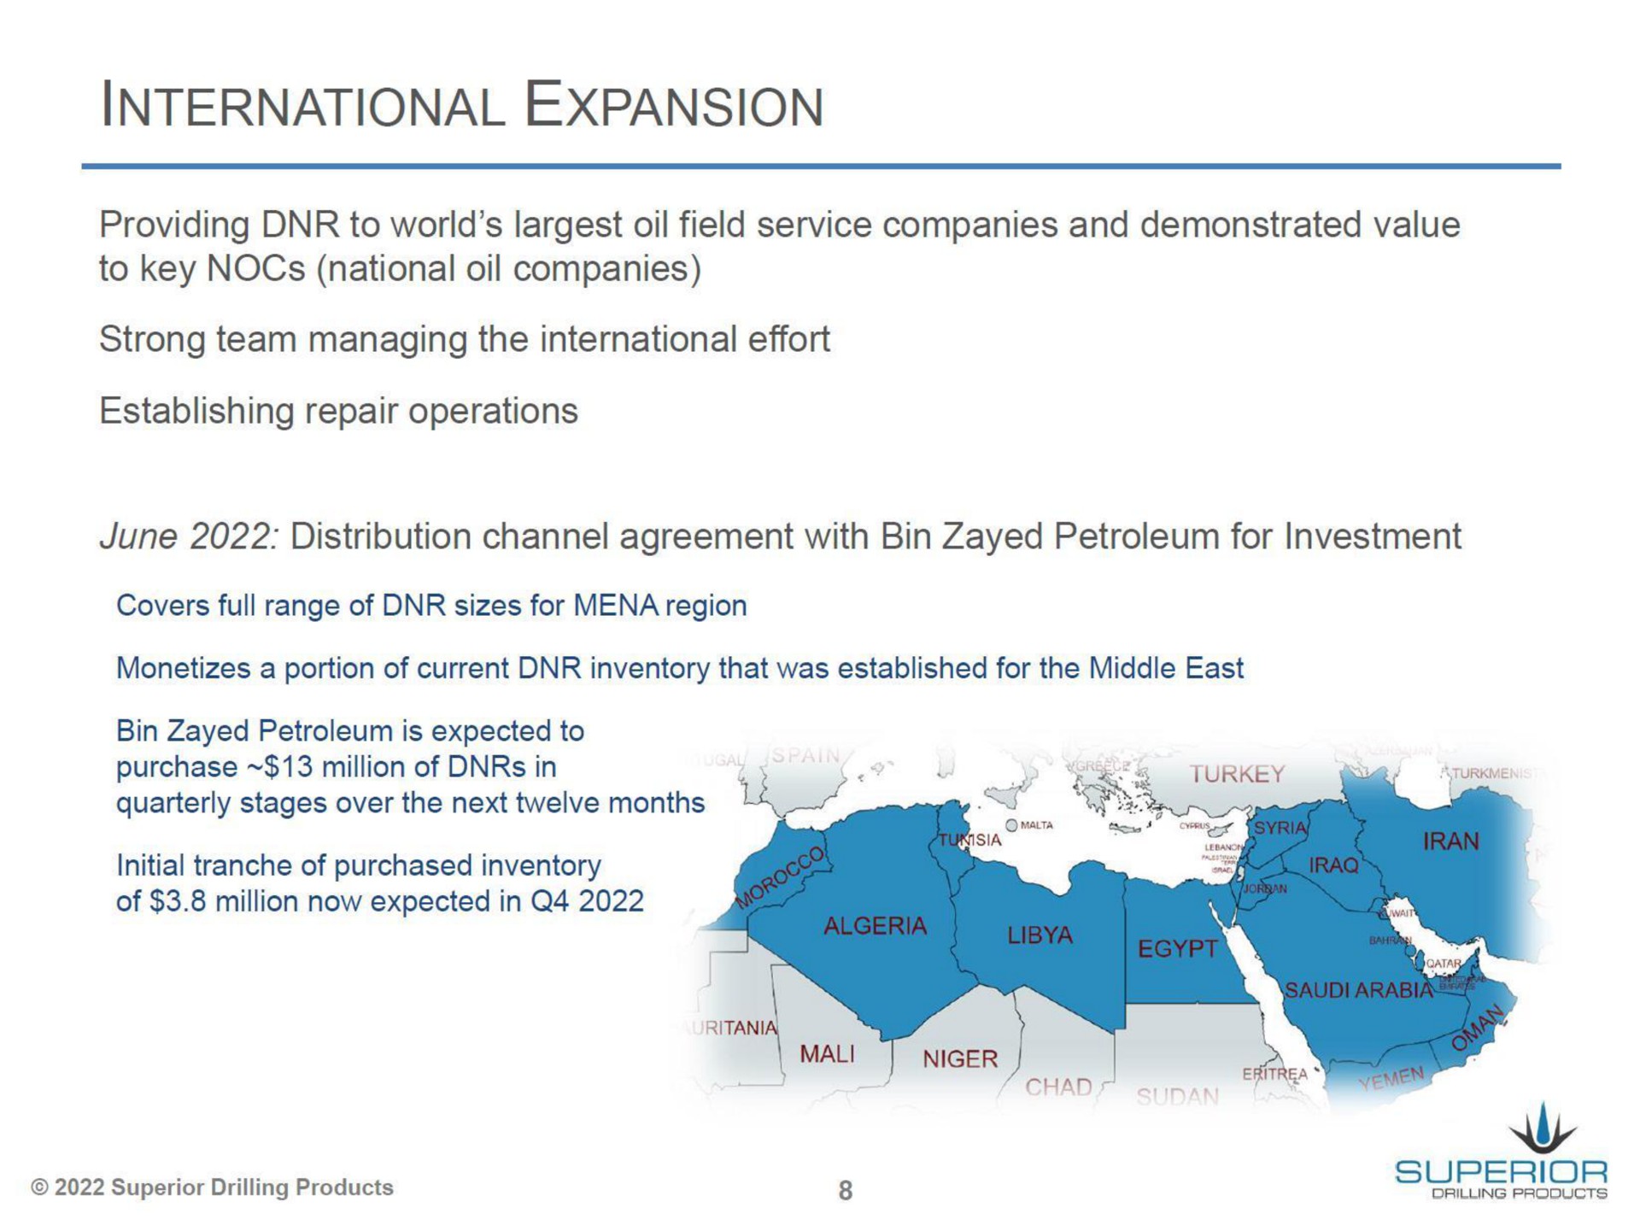This screenshot has height=1231, width=1640.
Task: Click the Morocco label on the map
Action: [781, 876]
